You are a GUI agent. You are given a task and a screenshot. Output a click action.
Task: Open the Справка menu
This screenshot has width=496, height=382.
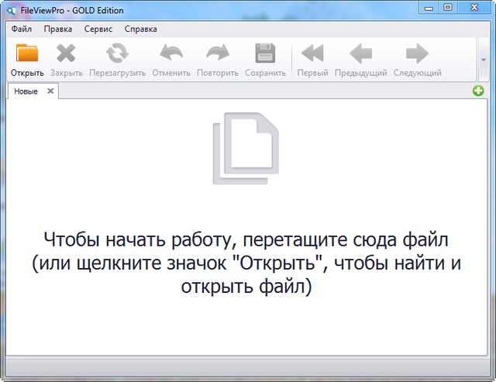tap(140, 29)
